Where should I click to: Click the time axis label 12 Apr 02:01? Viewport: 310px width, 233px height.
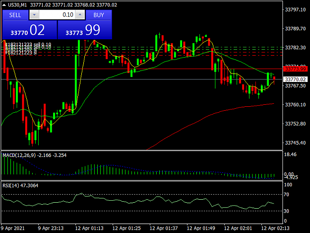coord(238,228)
